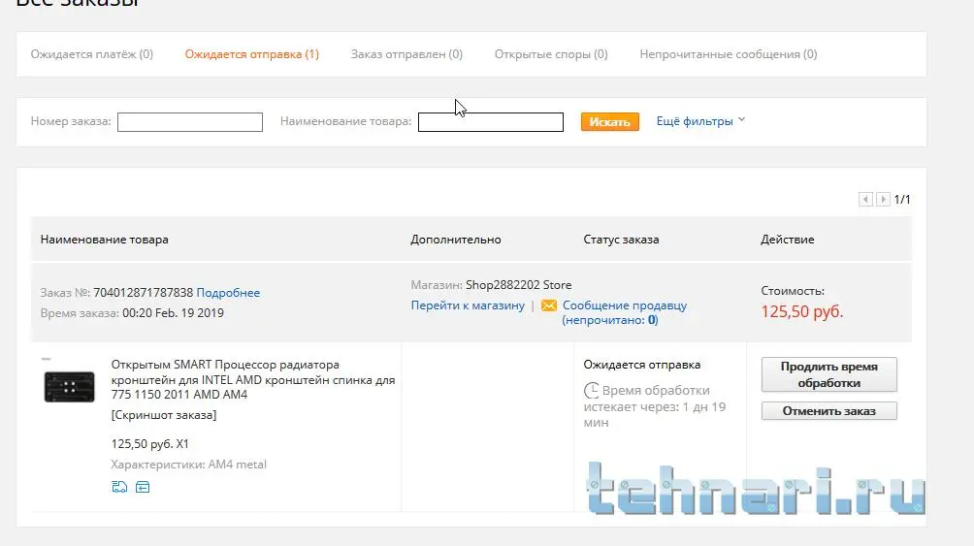Open the 'Открытые споры (0)' tab
974x546 pixels.
(x=551, y=54)
